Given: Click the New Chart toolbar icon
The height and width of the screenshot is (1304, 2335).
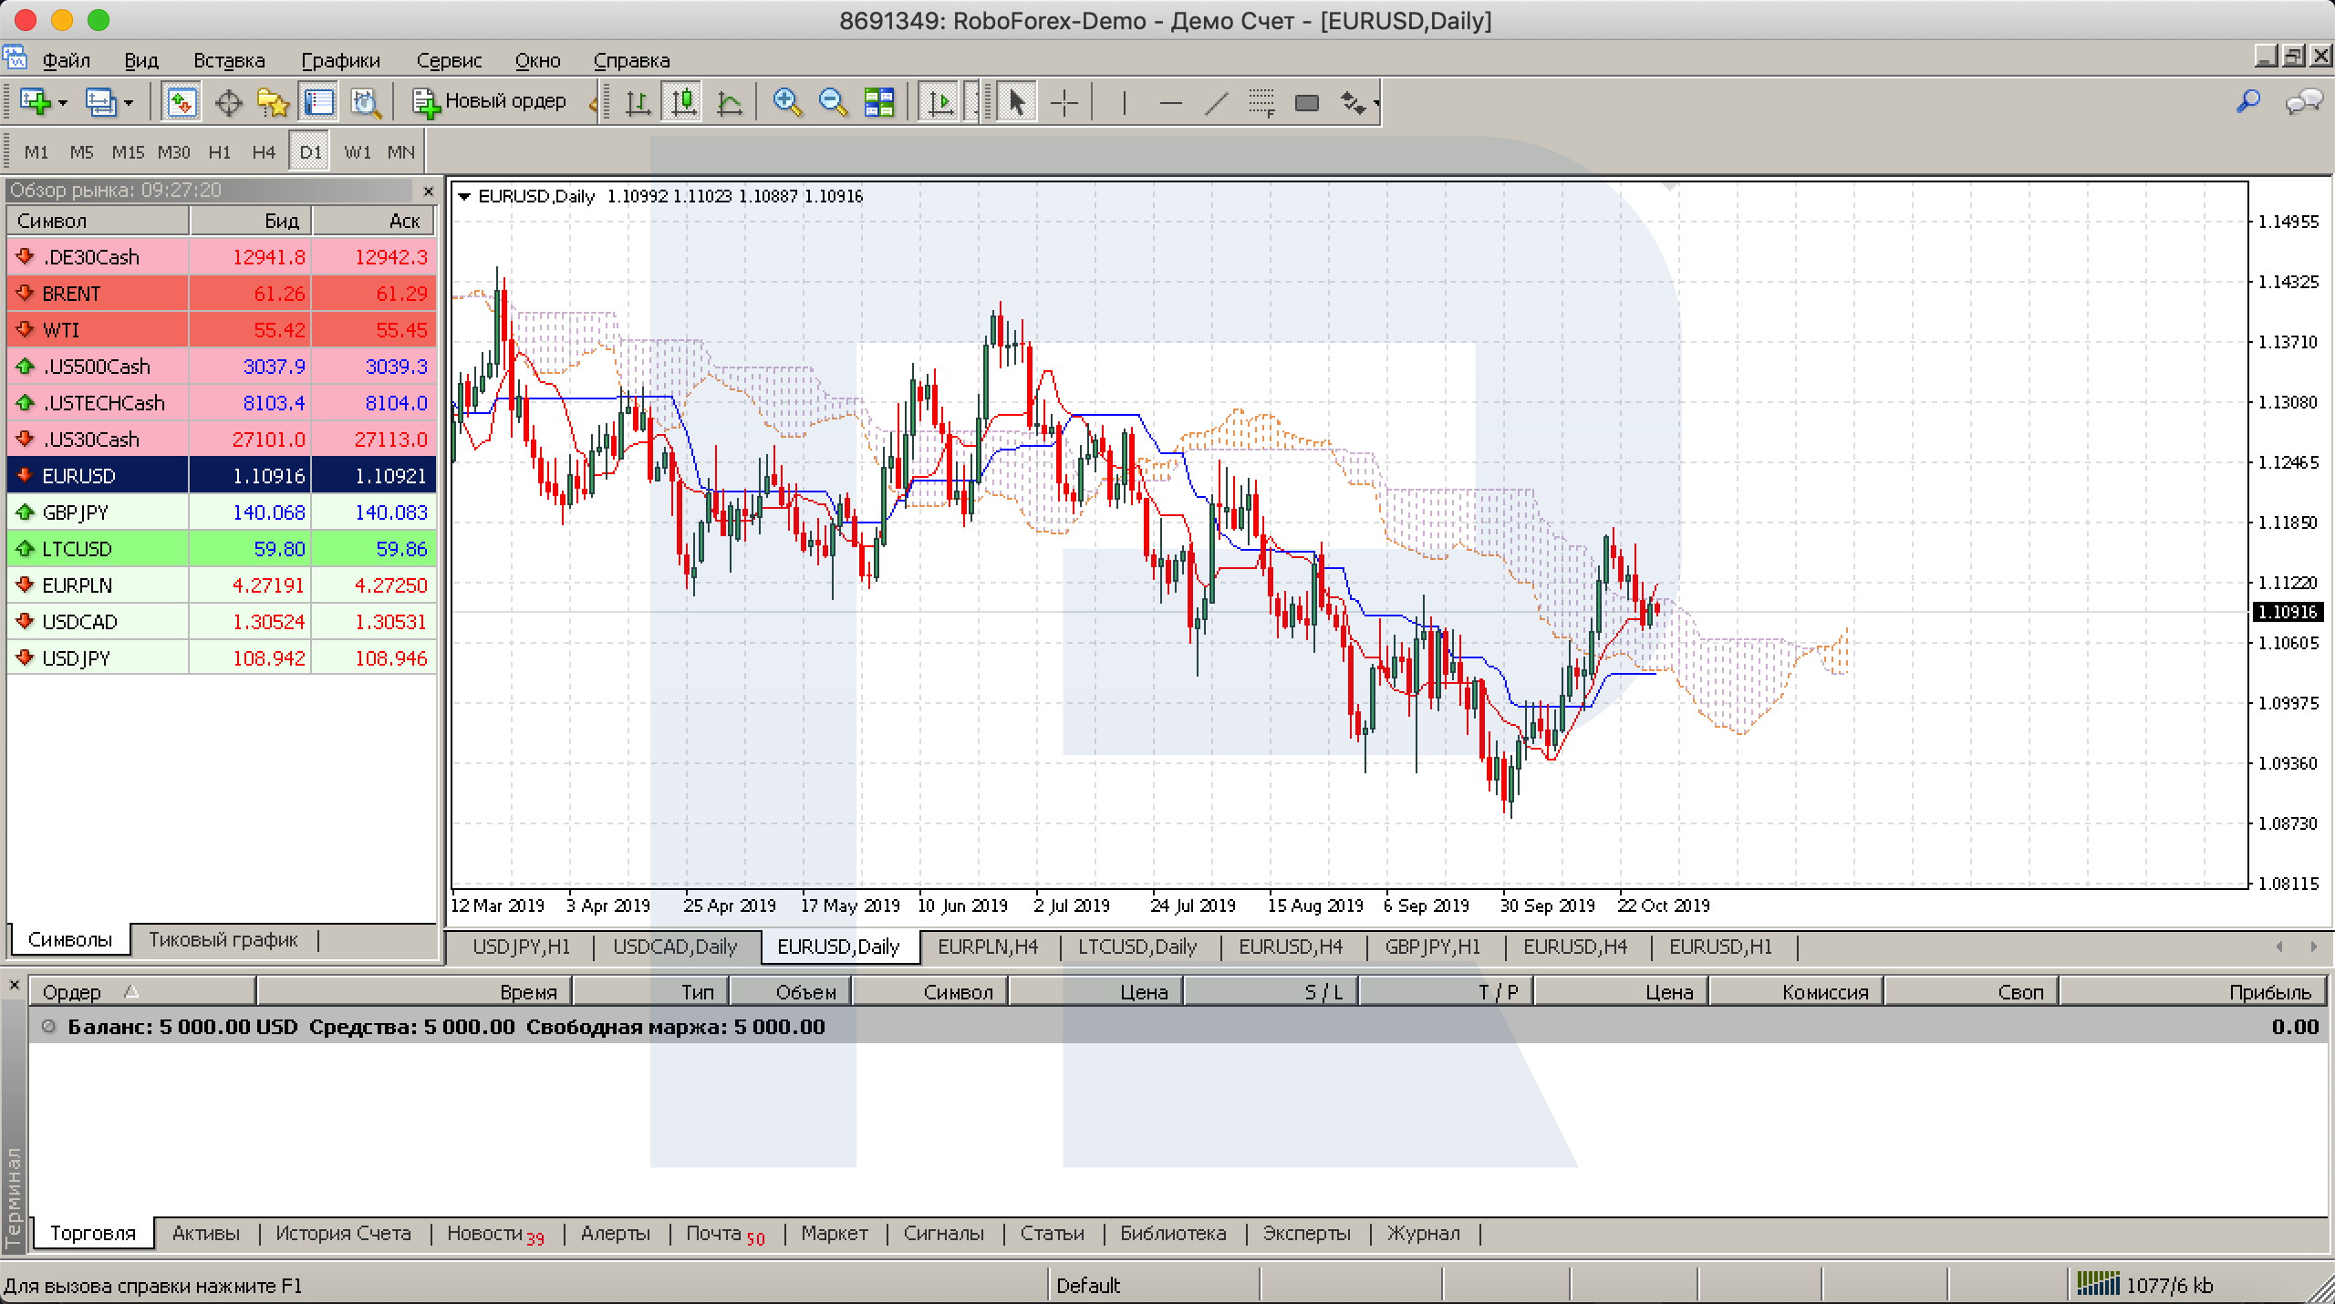Looking at the screenshot, I should (x=35, y=102).
